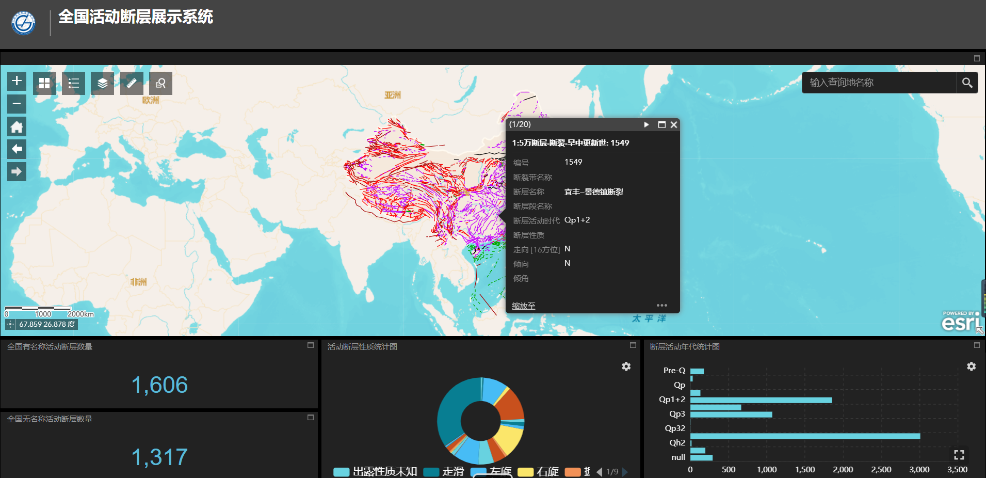986x478 pixels.
Task: Open popup more-options ellipsis menu
Action: tap(661, 306)
